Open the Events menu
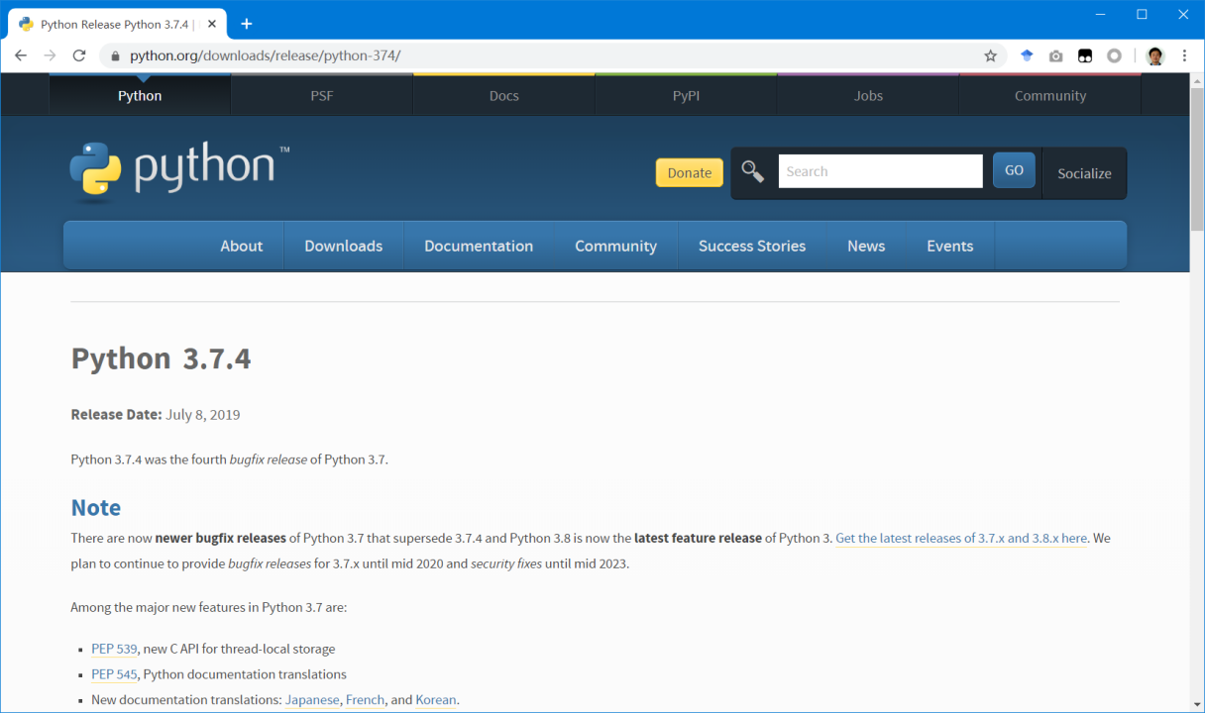 (950, 246)
